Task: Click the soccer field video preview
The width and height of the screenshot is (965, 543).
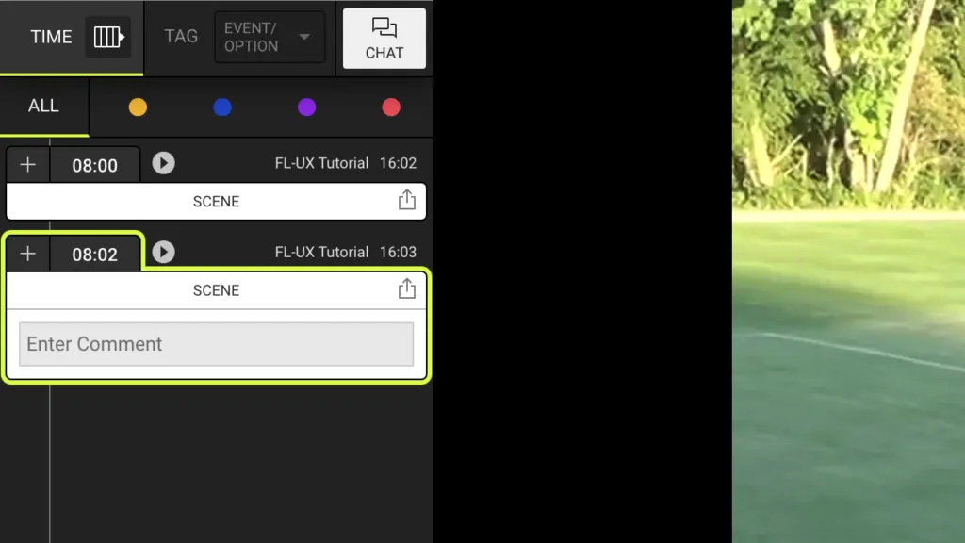Action: (x=848, y=271)
